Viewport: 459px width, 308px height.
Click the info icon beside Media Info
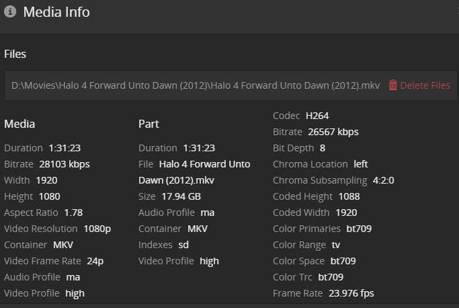click(x=10, y=12)
